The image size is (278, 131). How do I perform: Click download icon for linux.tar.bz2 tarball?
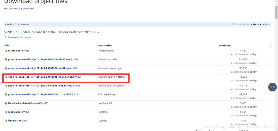[x=6, y=77]
